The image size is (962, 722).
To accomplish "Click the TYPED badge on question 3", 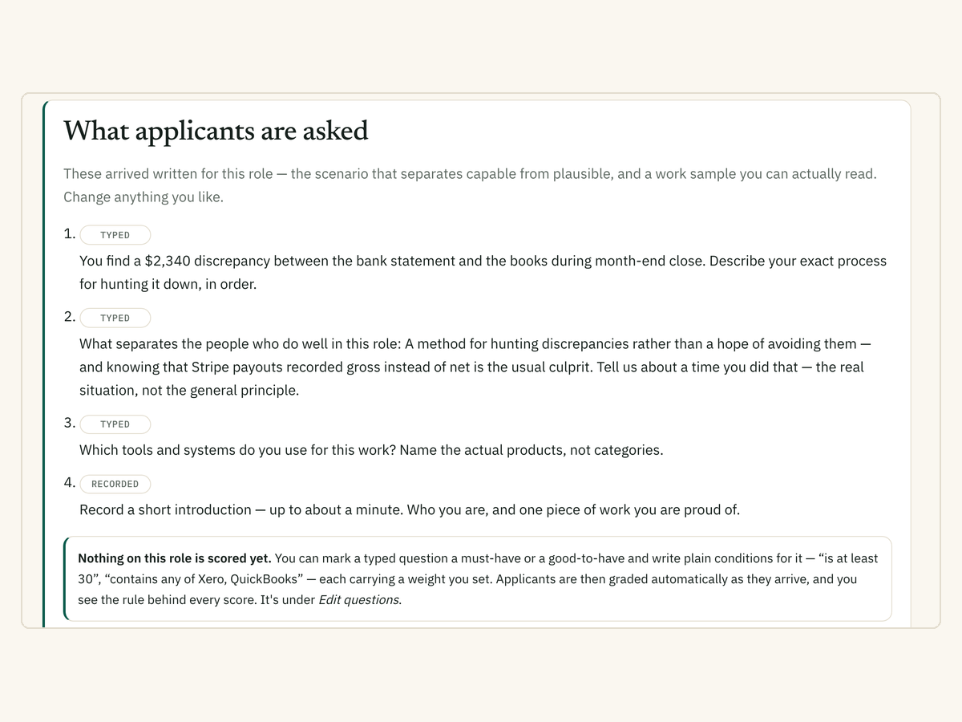I will tap(115, 424).
